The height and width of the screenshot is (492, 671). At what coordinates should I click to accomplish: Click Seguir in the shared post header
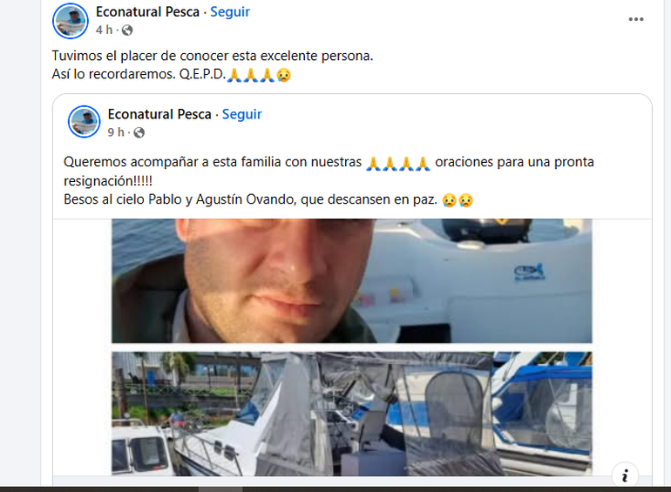click(x=241, y=115)
